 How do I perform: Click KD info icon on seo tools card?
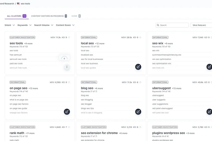pos(69,38)
